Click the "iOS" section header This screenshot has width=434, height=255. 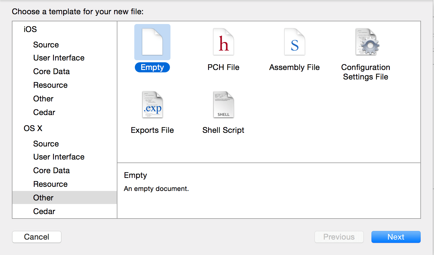(30, 29)
